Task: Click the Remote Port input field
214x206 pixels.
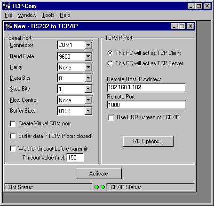Action: [146, 105]
